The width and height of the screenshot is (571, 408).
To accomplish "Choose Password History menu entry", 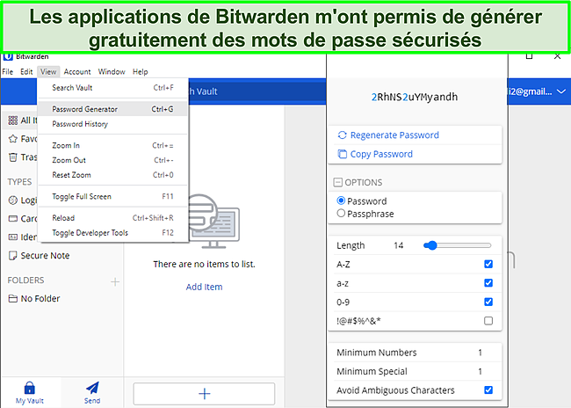I will pyautogui.click(x=113, y=124).
